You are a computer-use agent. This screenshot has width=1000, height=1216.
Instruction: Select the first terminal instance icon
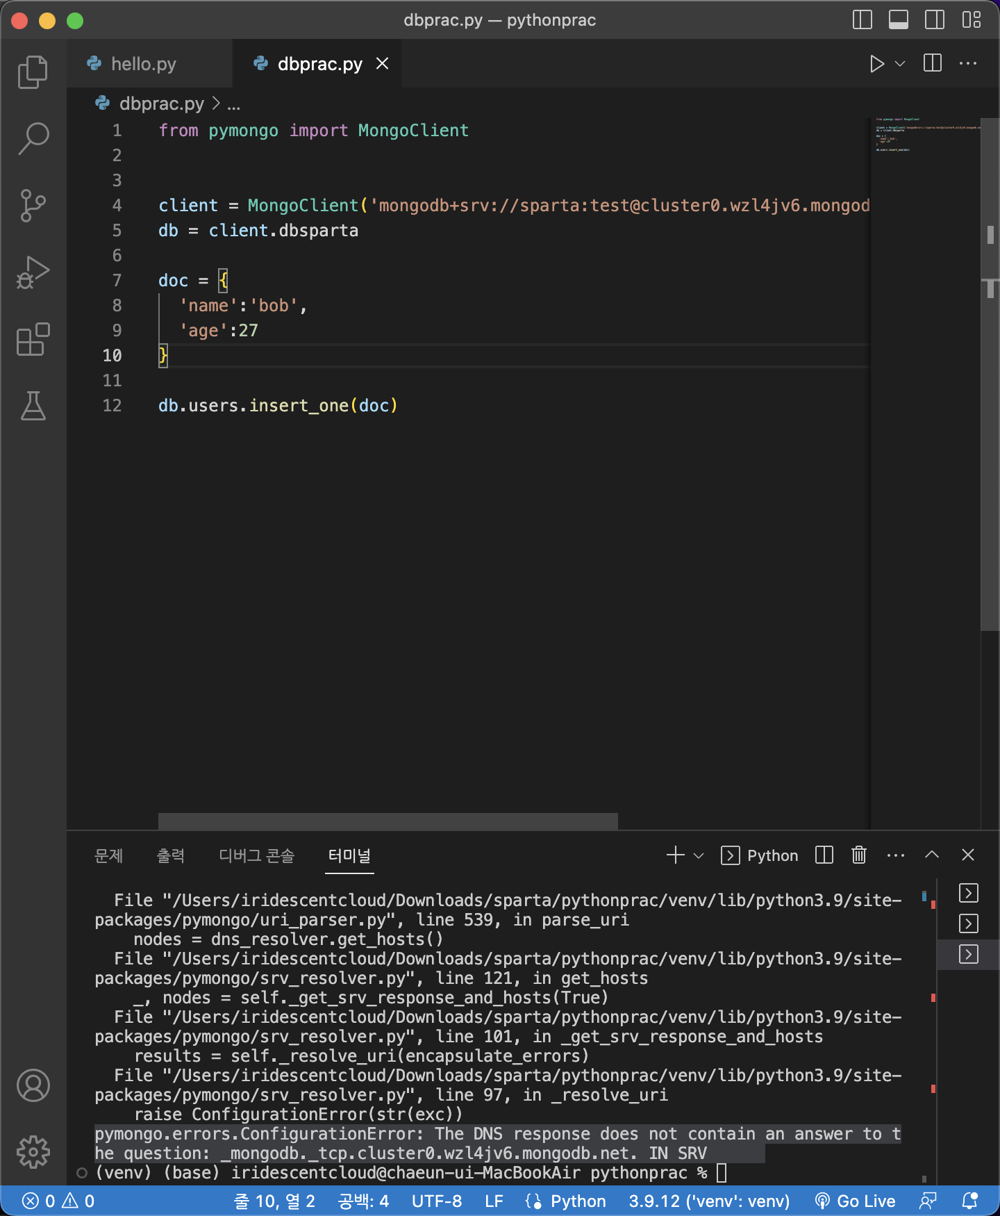[x=968, y=893]
